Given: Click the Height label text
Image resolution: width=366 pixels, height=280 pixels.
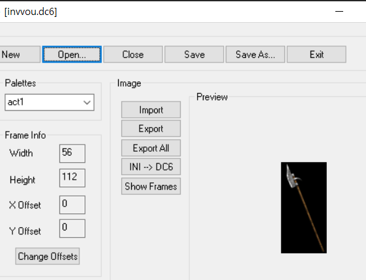Looking at the screenshot, I should coord(22,180).
